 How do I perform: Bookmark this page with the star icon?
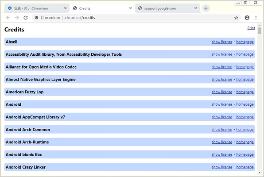coord(236,18)
